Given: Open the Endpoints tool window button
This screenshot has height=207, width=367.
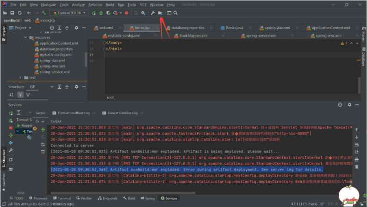Looking at the screenshot, I should 107,198.
